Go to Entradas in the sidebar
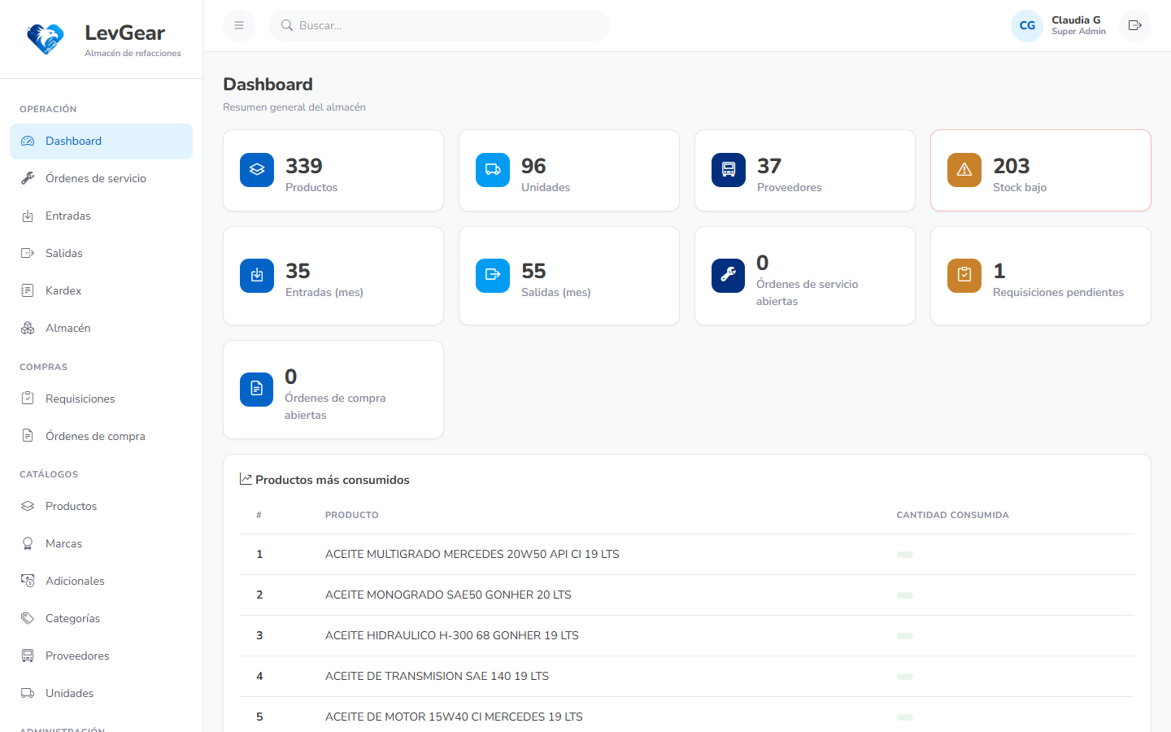The height and width of the screenshot is (732, 1171). tap(101, 216)
